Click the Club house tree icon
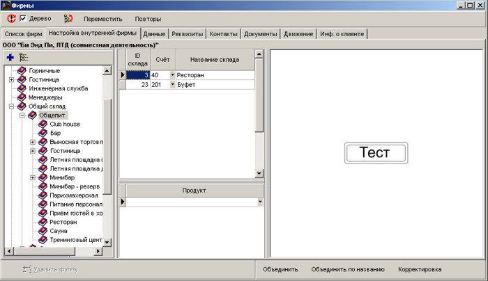 coord(43,124)
